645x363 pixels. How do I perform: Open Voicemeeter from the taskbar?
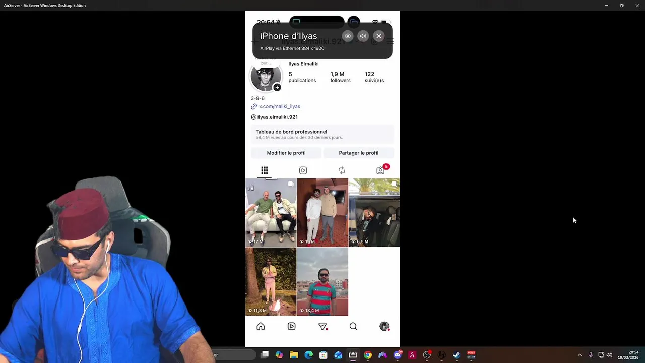click(471, 355)
